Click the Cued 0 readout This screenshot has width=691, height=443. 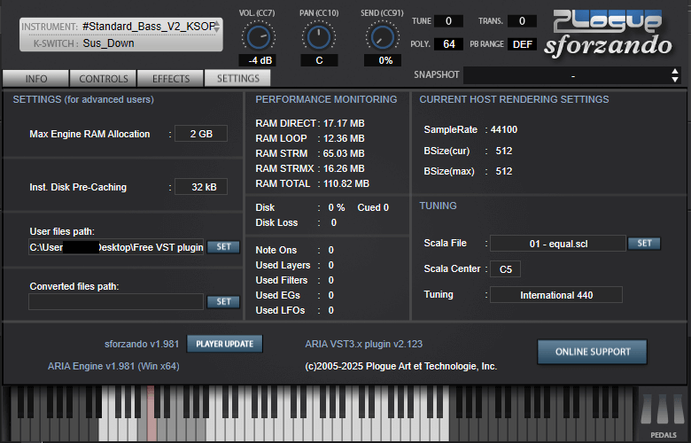point(373,207)
